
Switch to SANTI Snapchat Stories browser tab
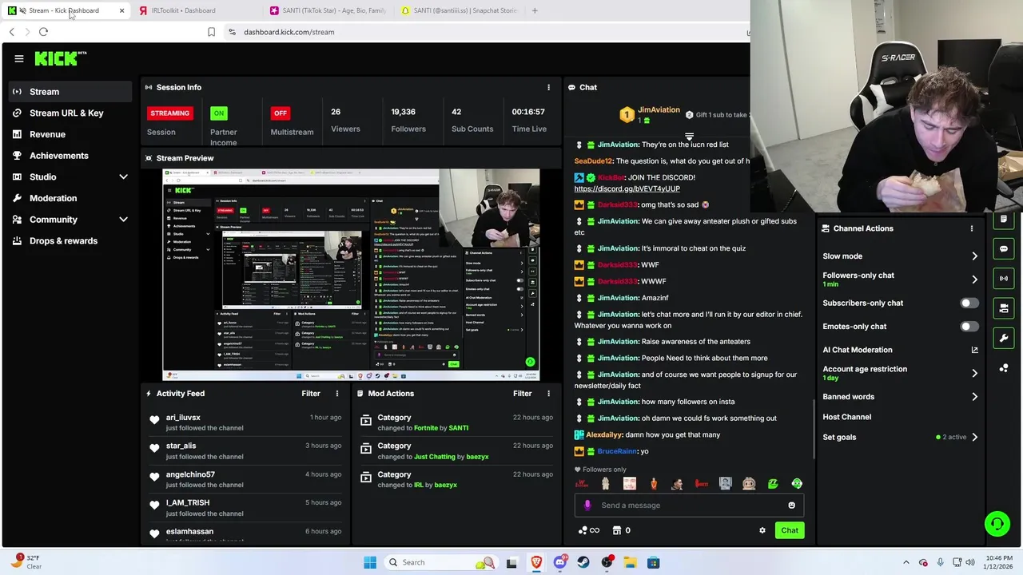tap(461, 10)
